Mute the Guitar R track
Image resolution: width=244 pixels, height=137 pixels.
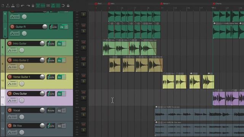tap(83, 25)
